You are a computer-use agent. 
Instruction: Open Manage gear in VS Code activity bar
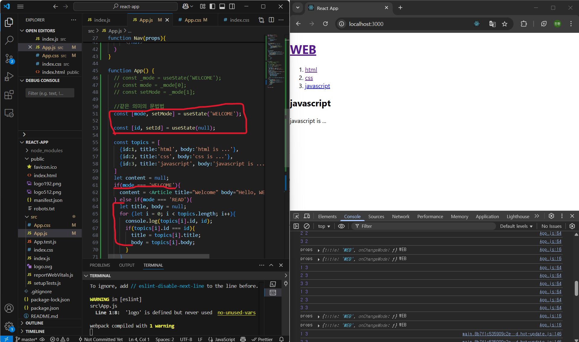pyautogui.click(x=9, y=326)
